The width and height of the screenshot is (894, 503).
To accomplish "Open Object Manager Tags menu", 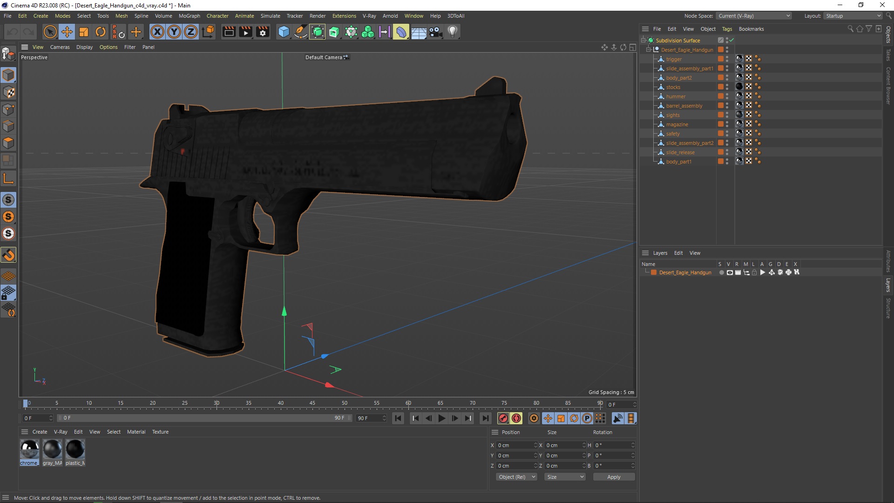I will click(727, 29).
